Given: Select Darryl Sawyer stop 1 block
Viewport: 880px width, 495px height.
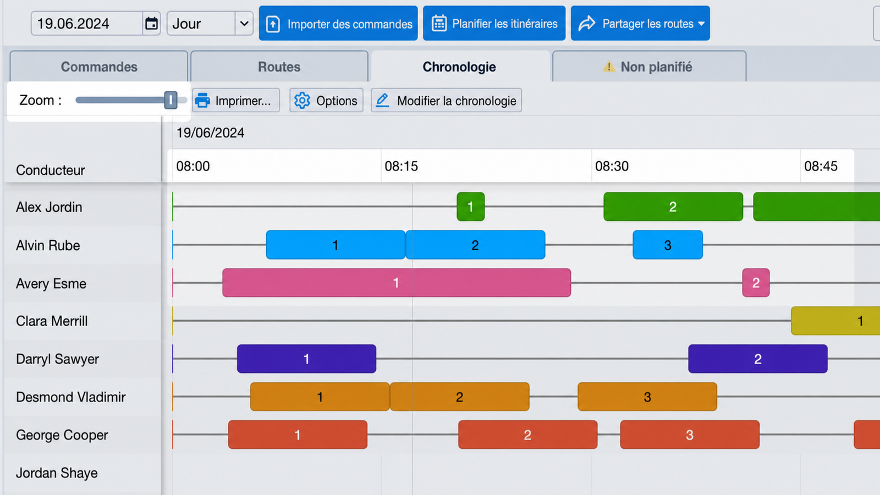Looking at the screenshot, I should pos(306,359).
